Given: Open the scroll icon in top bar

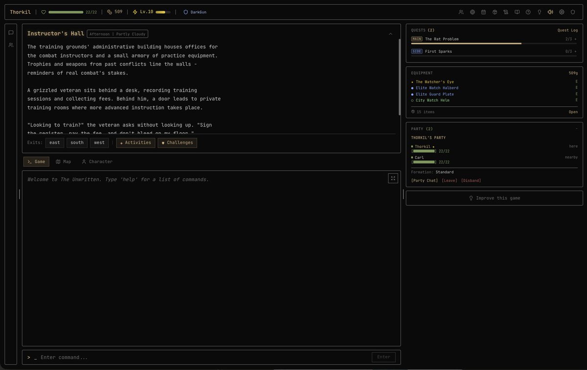Looking at the screenshot, I should pyautogui.click(x=506, y=12).
